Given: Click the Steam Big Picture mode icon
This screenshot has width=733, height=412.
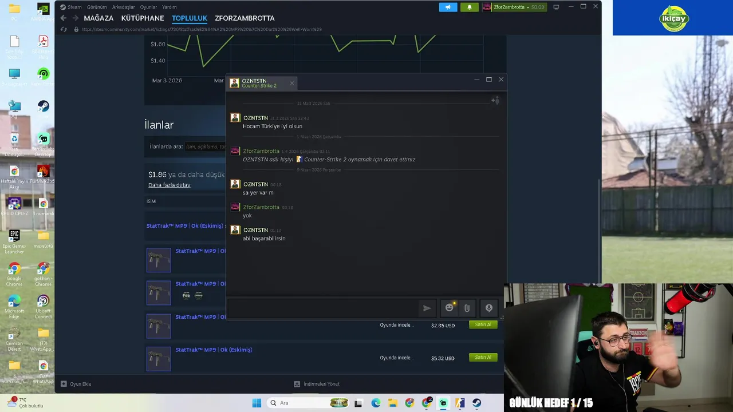Looking at the screenshot, I should pyautogui.click(x=555, y=7).
